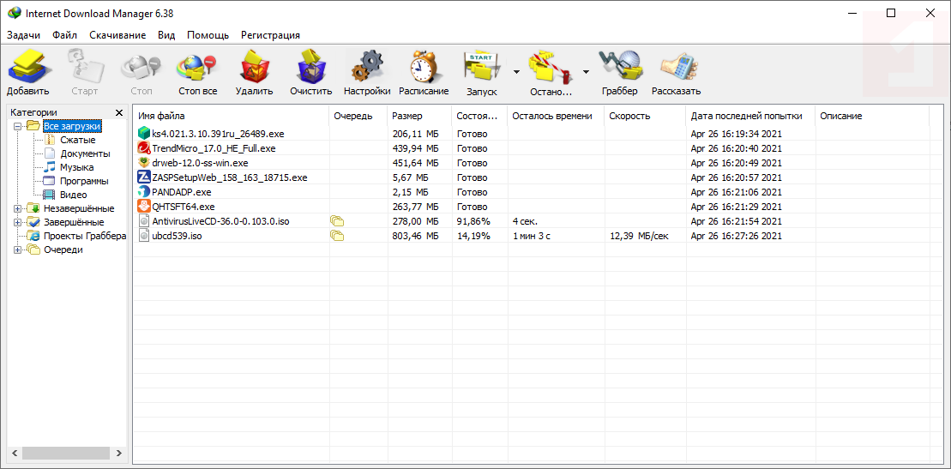Click the categories horizontal scrollbar thumb

(x=65, y=454)
